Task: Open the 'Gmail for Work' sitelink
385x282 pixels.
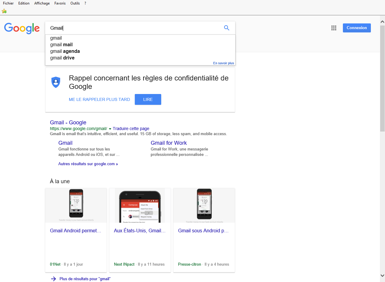Action: 169,143
